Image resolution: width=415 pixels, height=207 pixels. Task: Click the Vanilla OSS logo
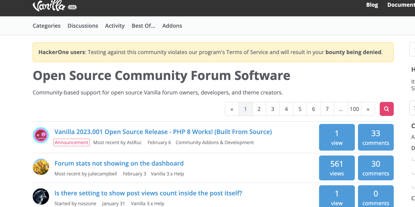click(54, 6)
